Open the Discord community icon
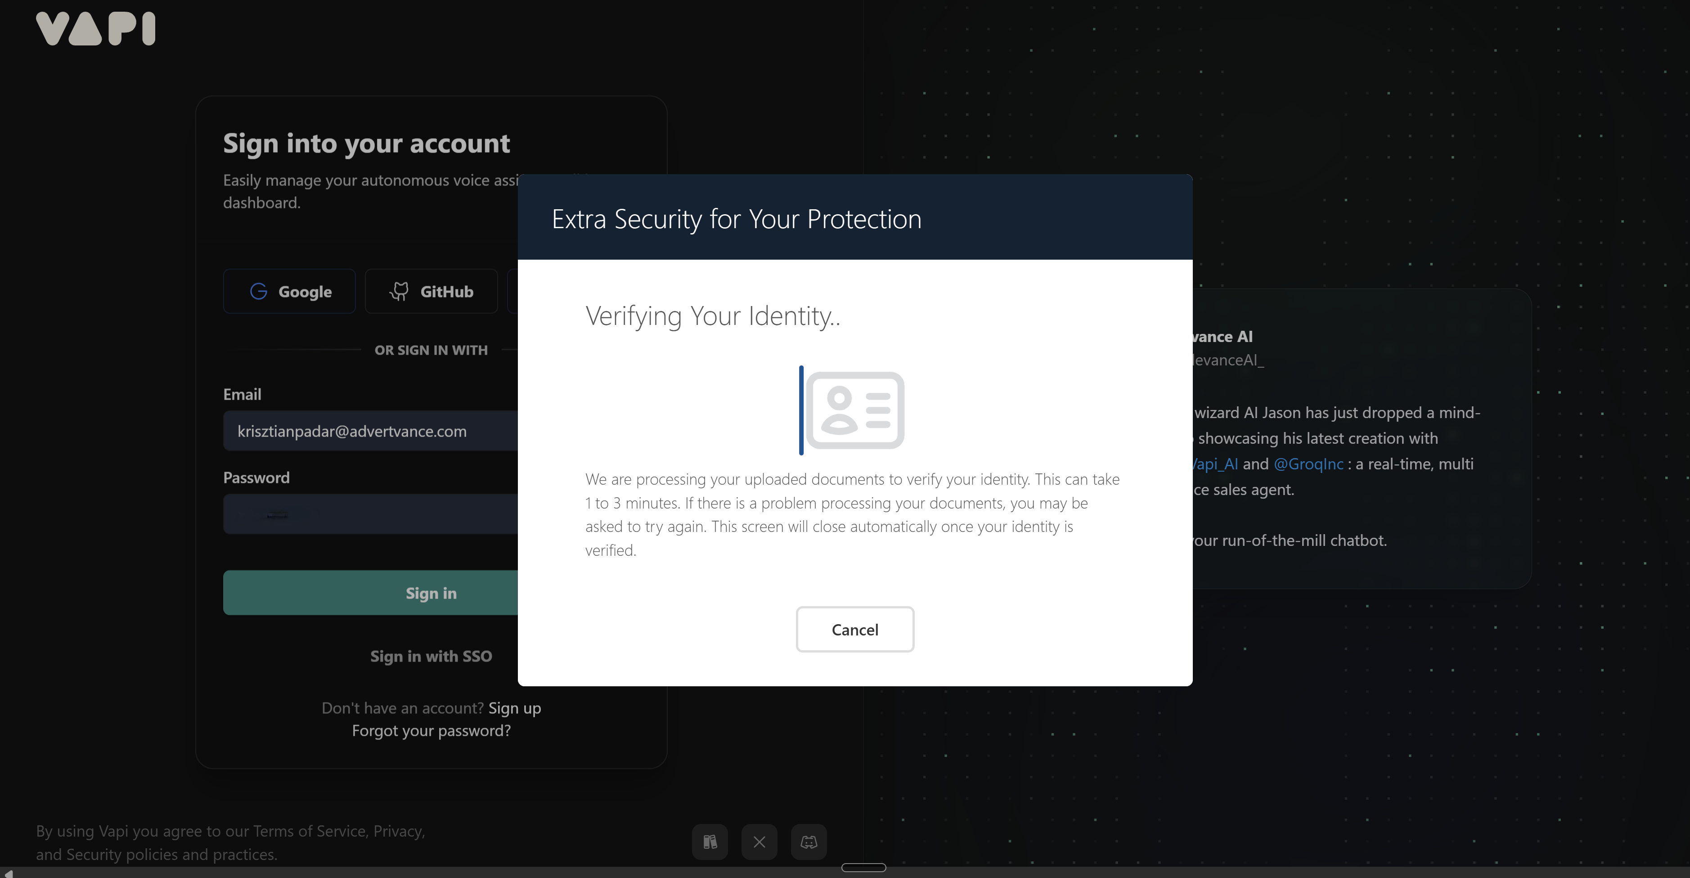 click(x=808, y=842)
